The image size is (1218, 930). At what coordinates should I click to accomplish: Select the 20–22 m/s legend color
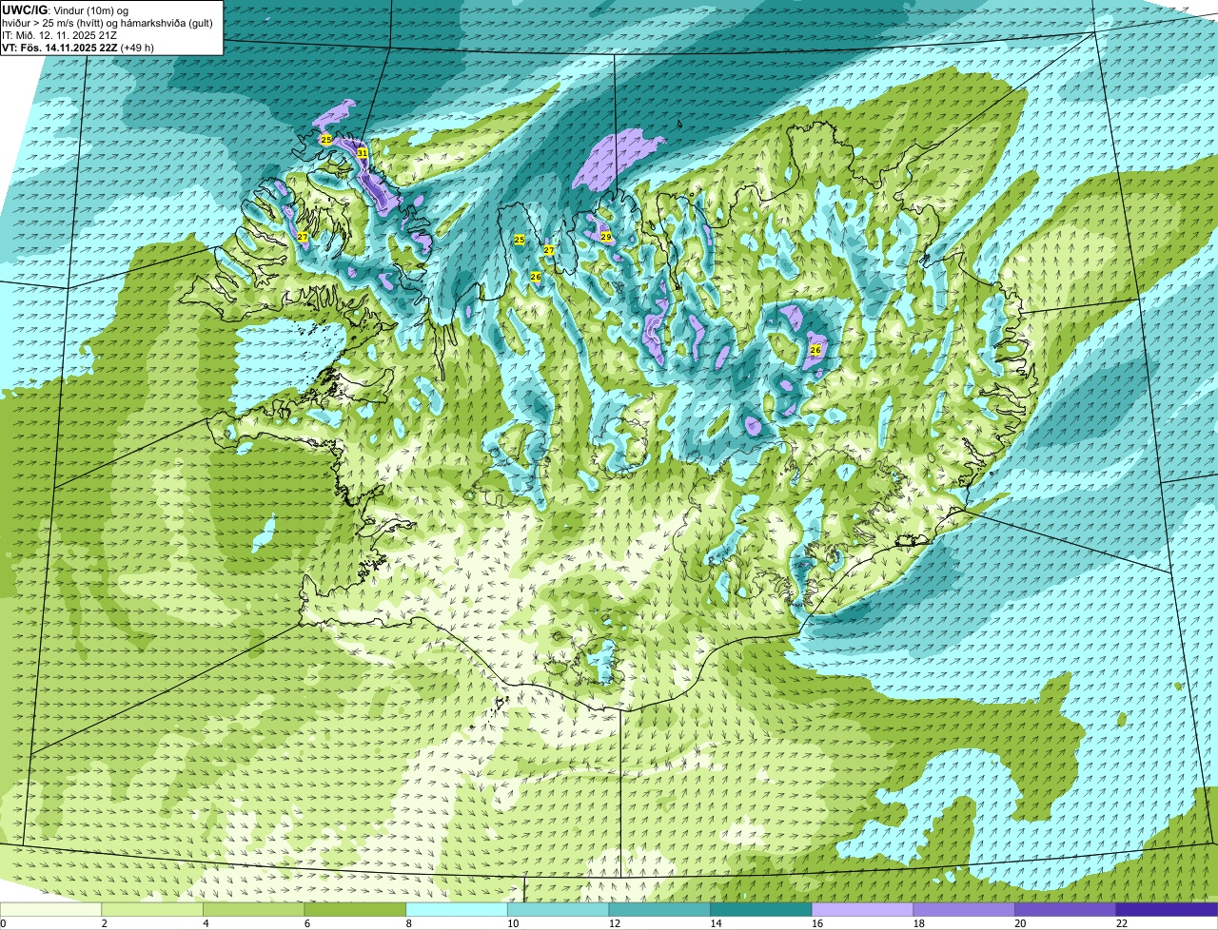[1066, 910]
